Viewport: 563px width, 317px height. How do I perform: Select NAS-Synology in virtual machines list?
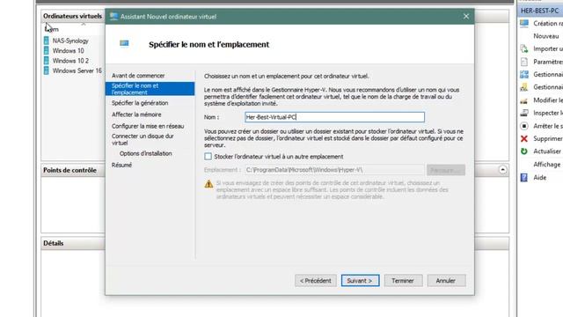[70, 41]
